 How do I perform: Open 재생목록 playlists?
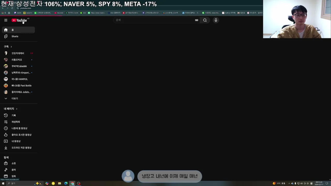click(18, 122)
